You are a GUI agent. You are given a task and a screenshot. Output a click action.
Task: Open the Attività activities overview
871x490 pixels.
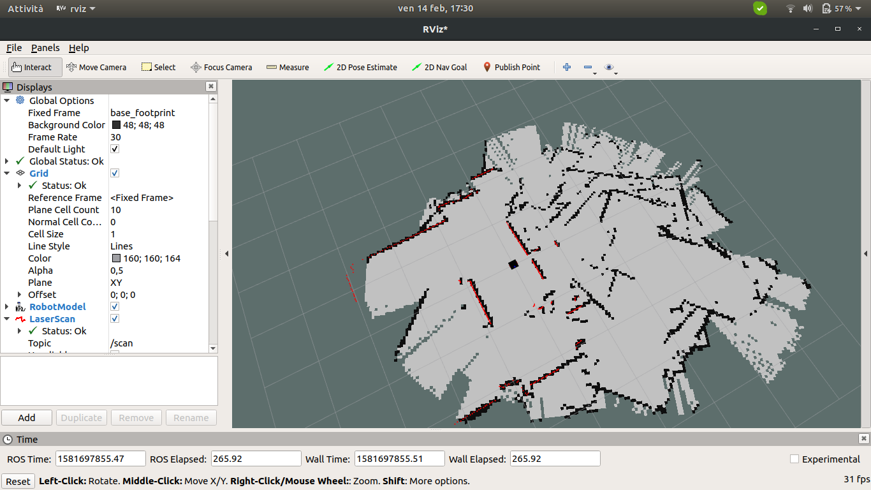26,8
